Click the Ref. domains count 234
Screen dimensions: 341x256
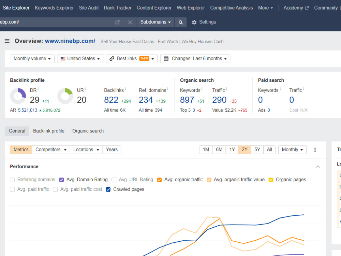pos(146,100)
